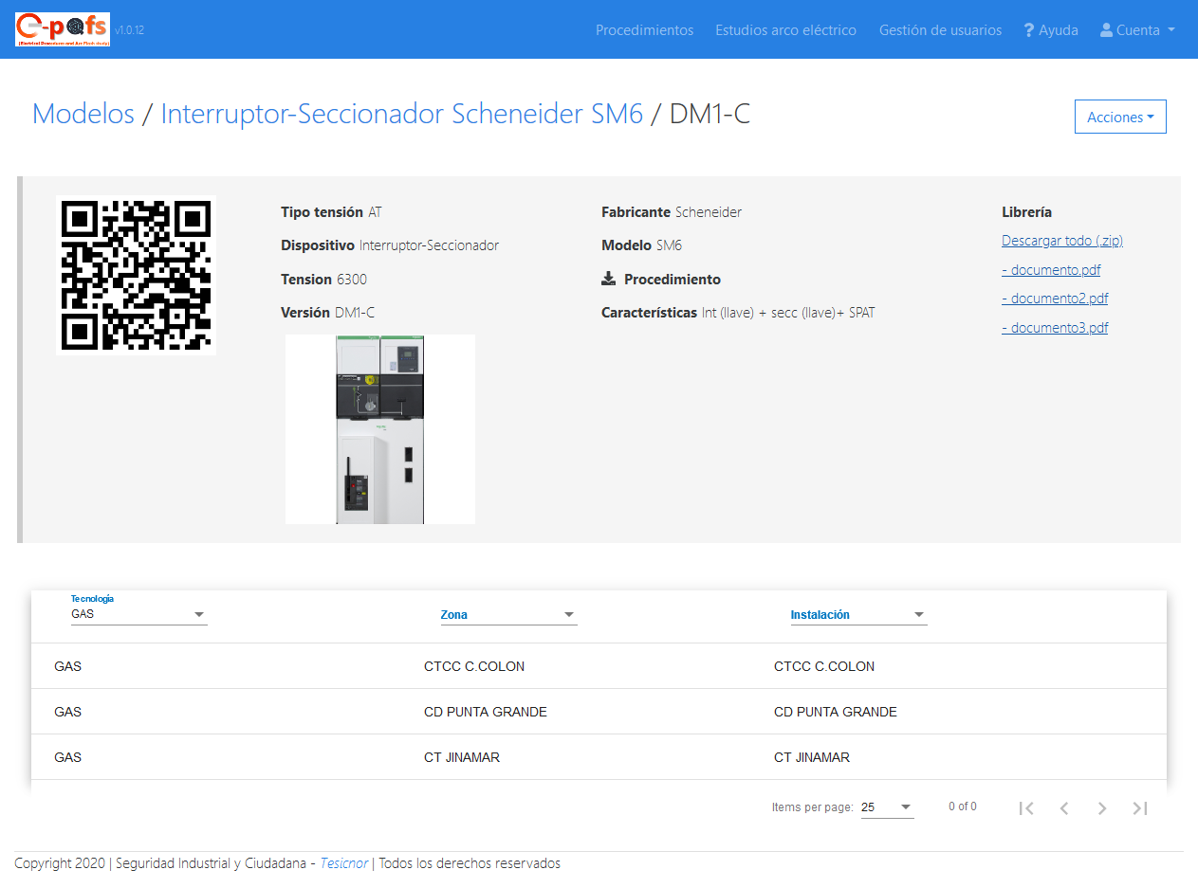Go to the next page arrow

(x=1102, y=807)
